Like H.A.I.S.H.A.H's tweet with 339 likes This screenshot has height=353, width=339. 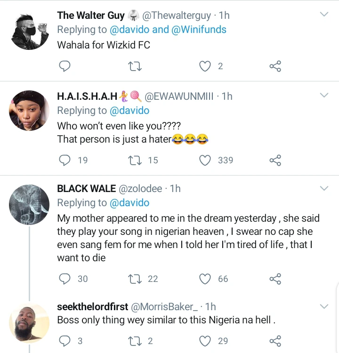point(205,160)
